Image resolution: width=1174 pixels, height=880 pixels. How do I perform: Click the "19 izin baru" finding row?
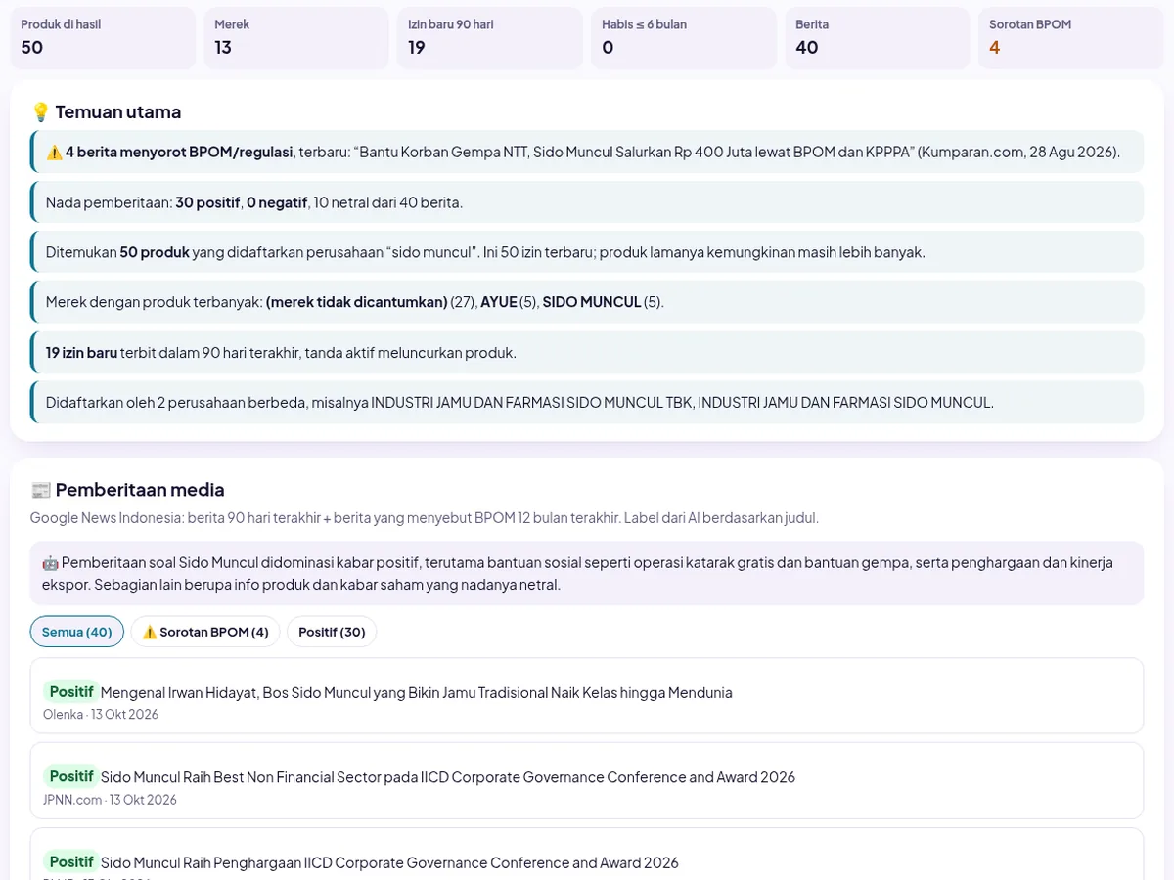pyautogui.click(x=587, y=353)
